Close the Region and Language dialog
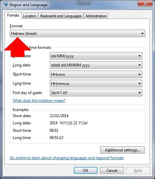155x179 pixels. point(145,3)
